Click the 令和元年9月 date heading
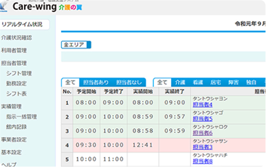 click(x=250, y=24)
